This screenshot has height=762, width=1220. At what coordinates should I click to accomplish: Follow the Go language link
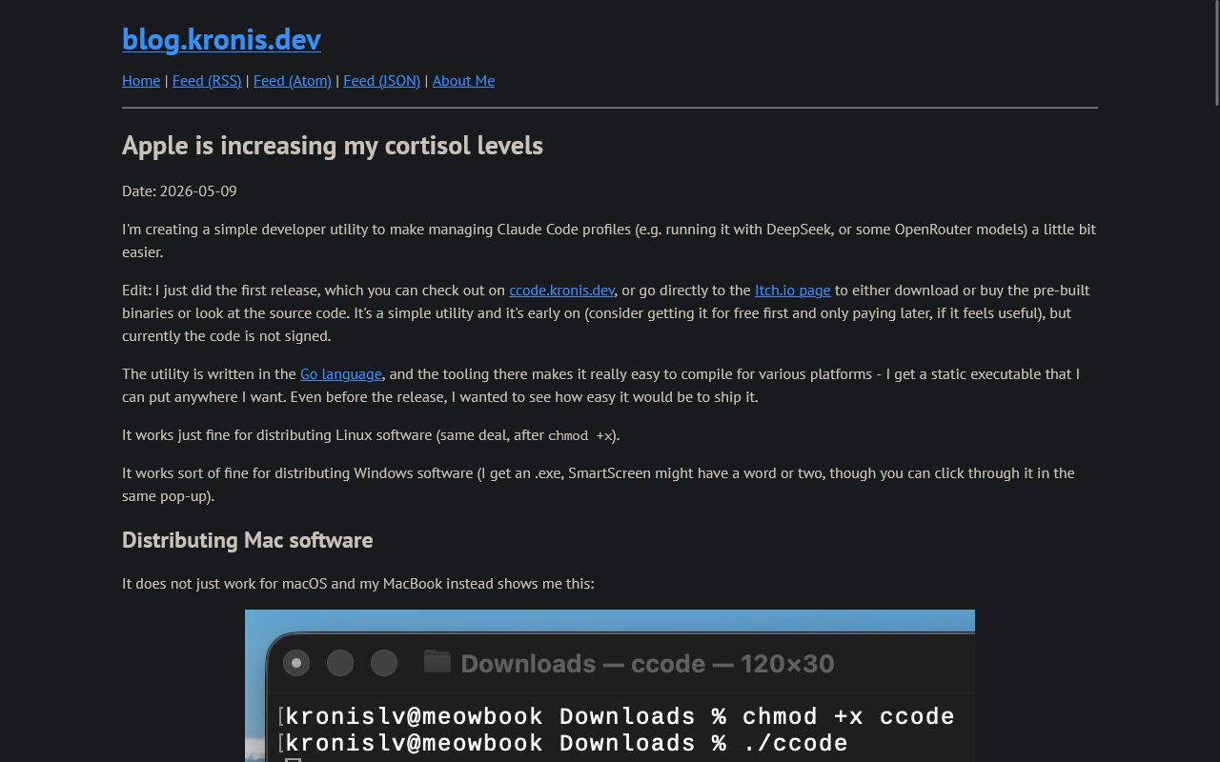tap(341, 374)
